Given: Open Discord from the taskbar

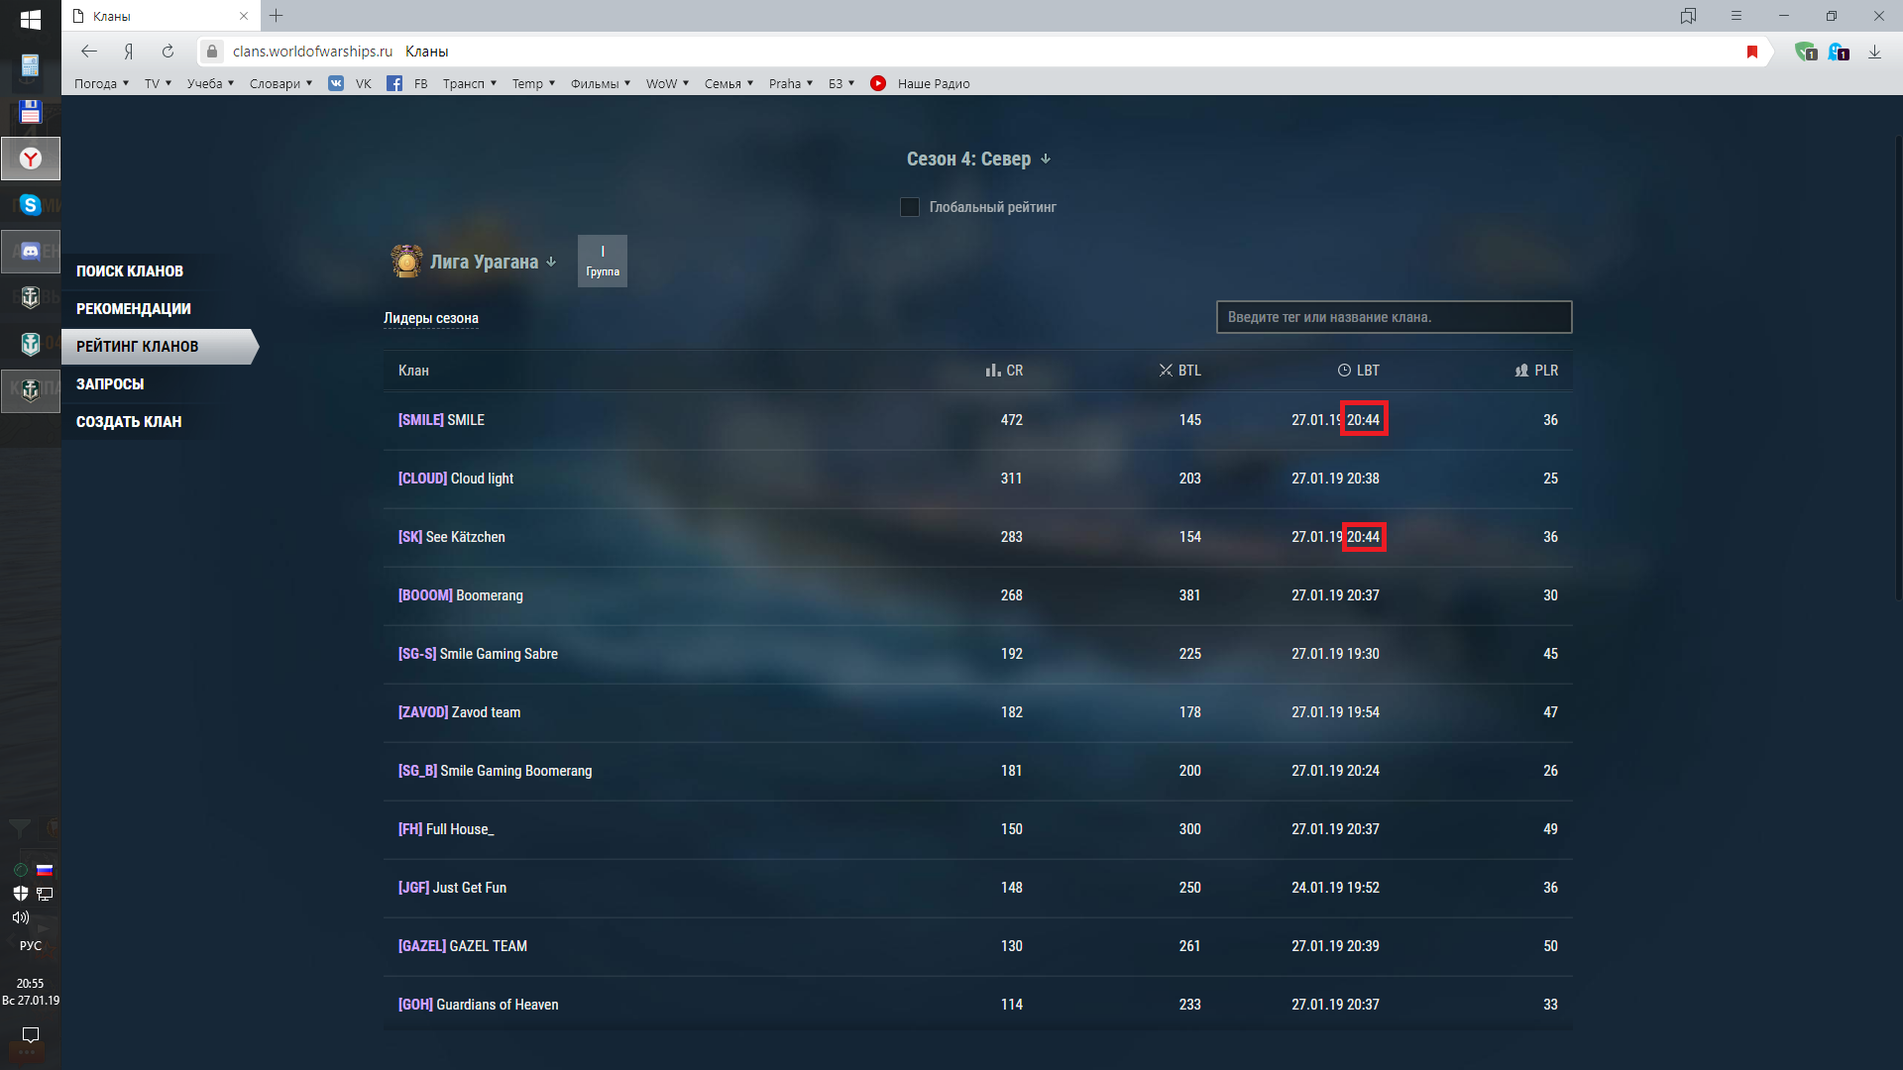Looking at the screenshot, I should point(31,252).
